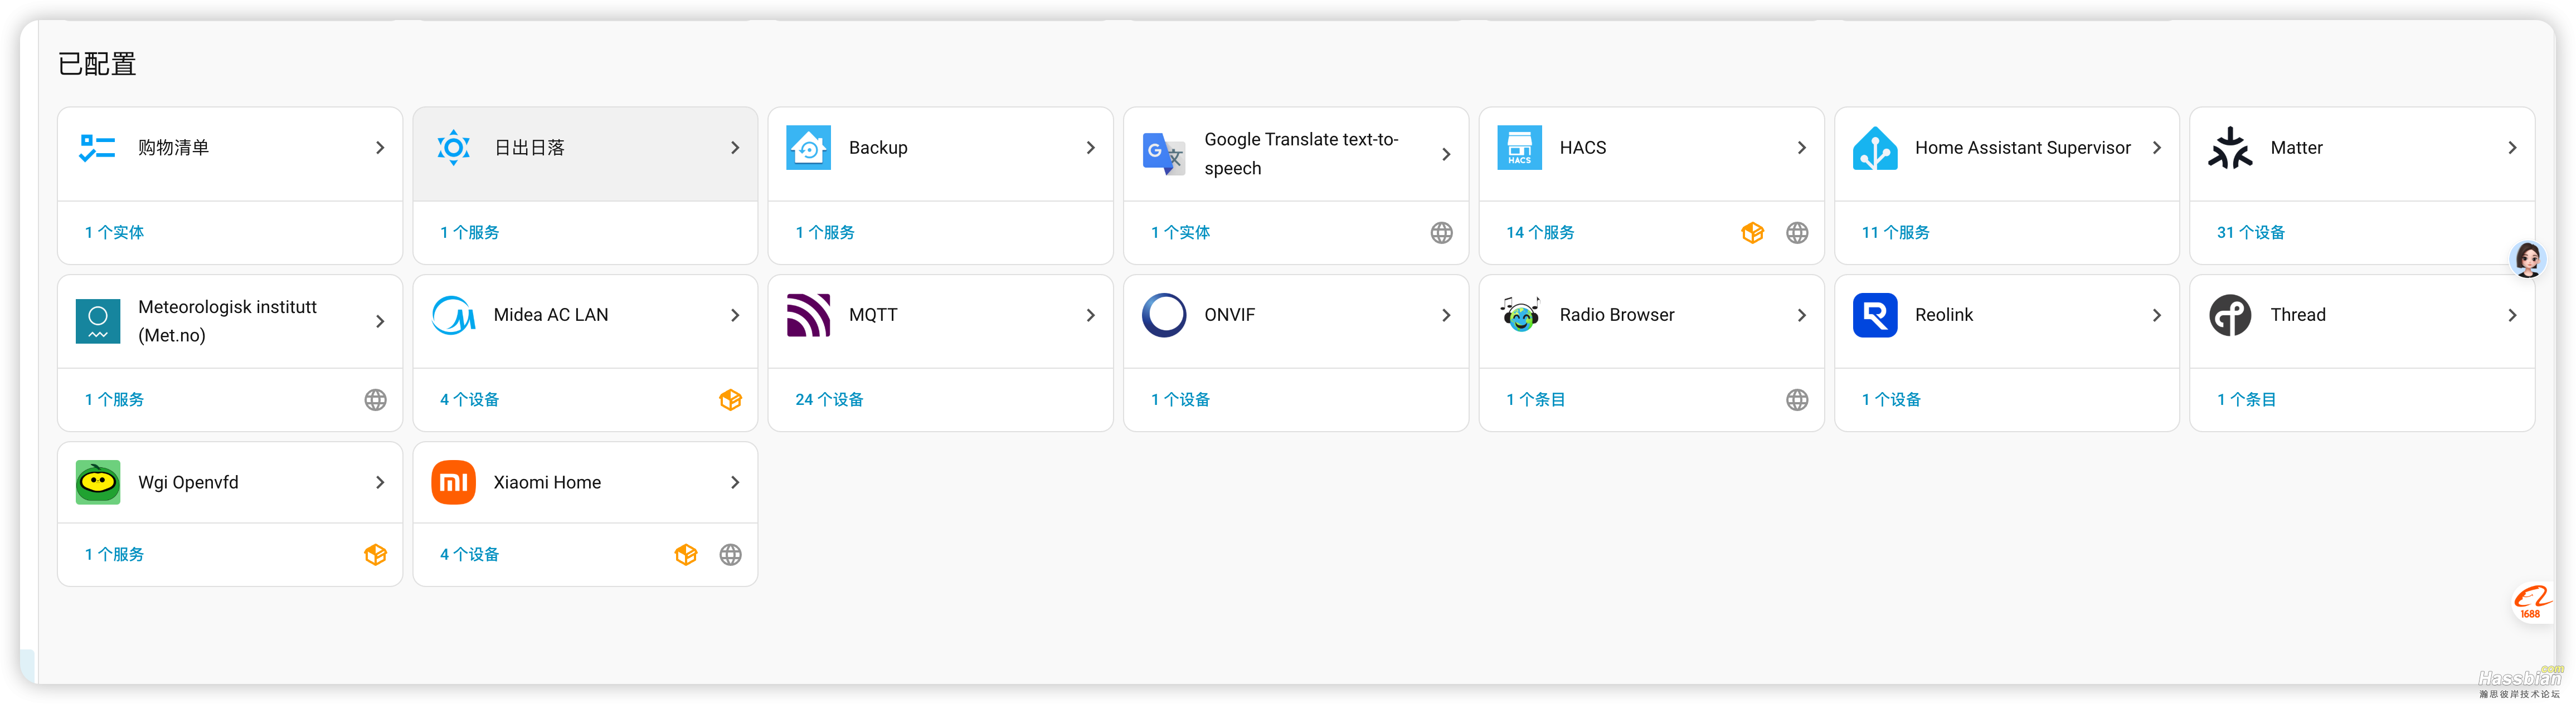Viewport: 2576px width, 704px height.
Task: Open the 1 个实体 link under 购物清单
Action: click(114, 233)
